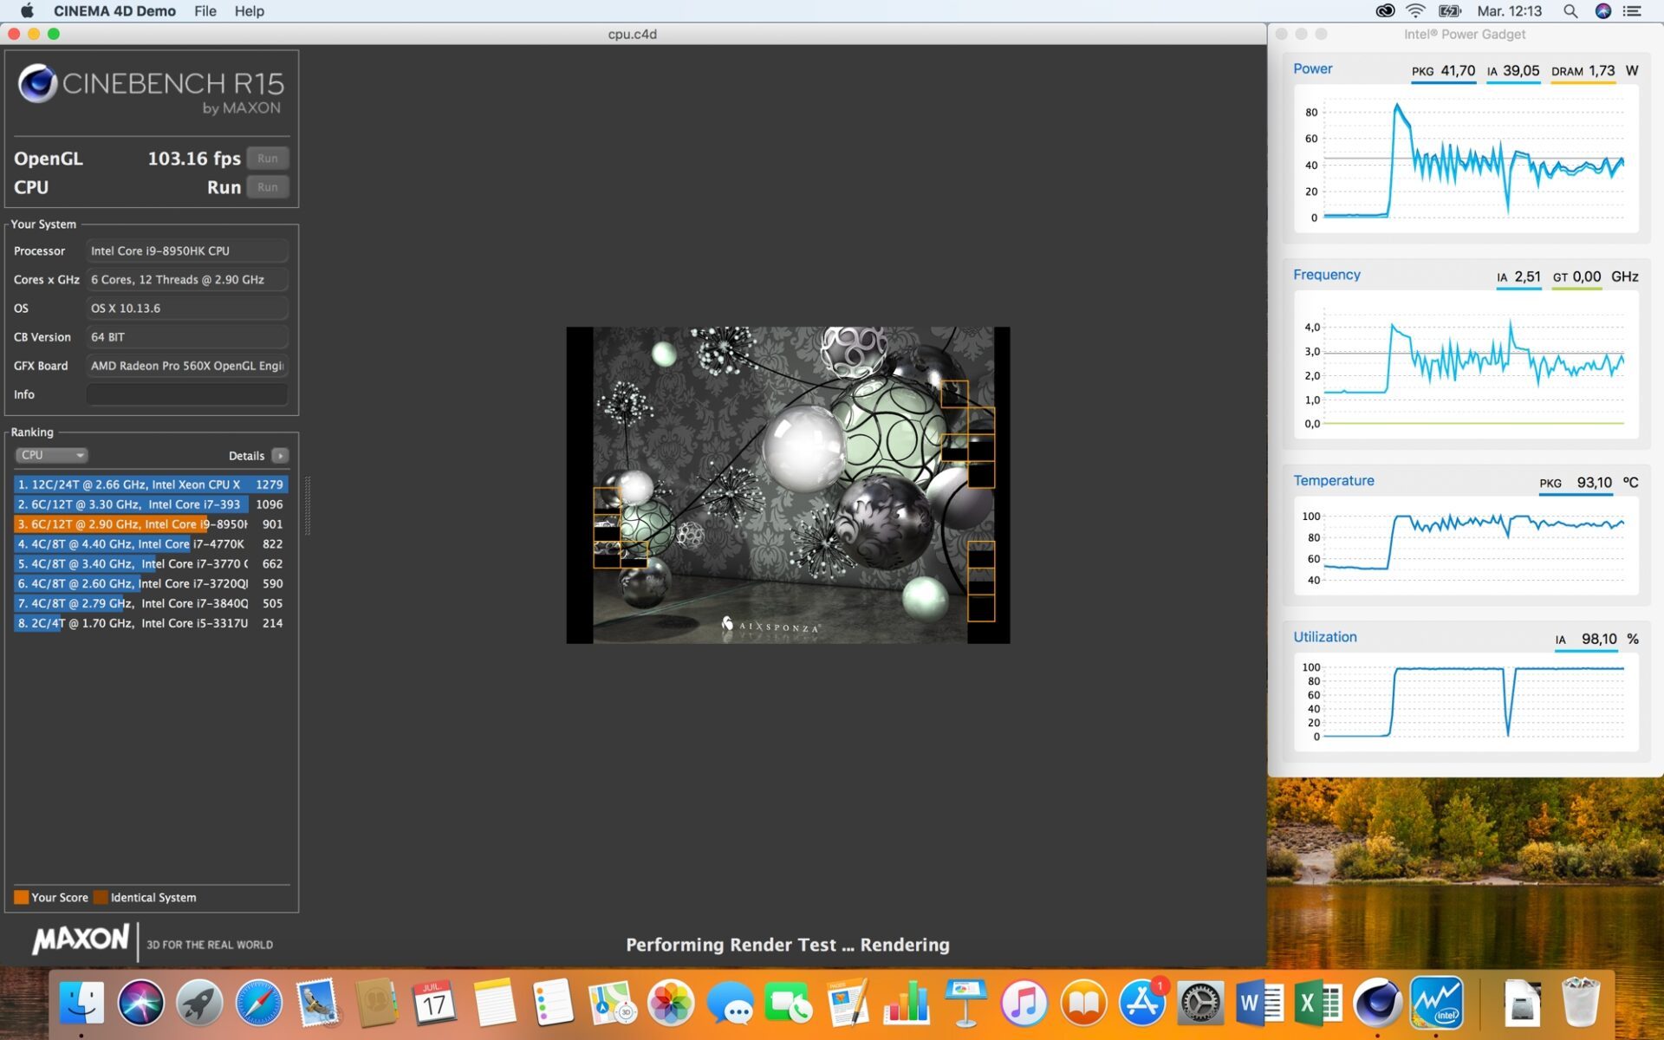
Task: Open Notification Center list icon
Action: [1632, 11]
